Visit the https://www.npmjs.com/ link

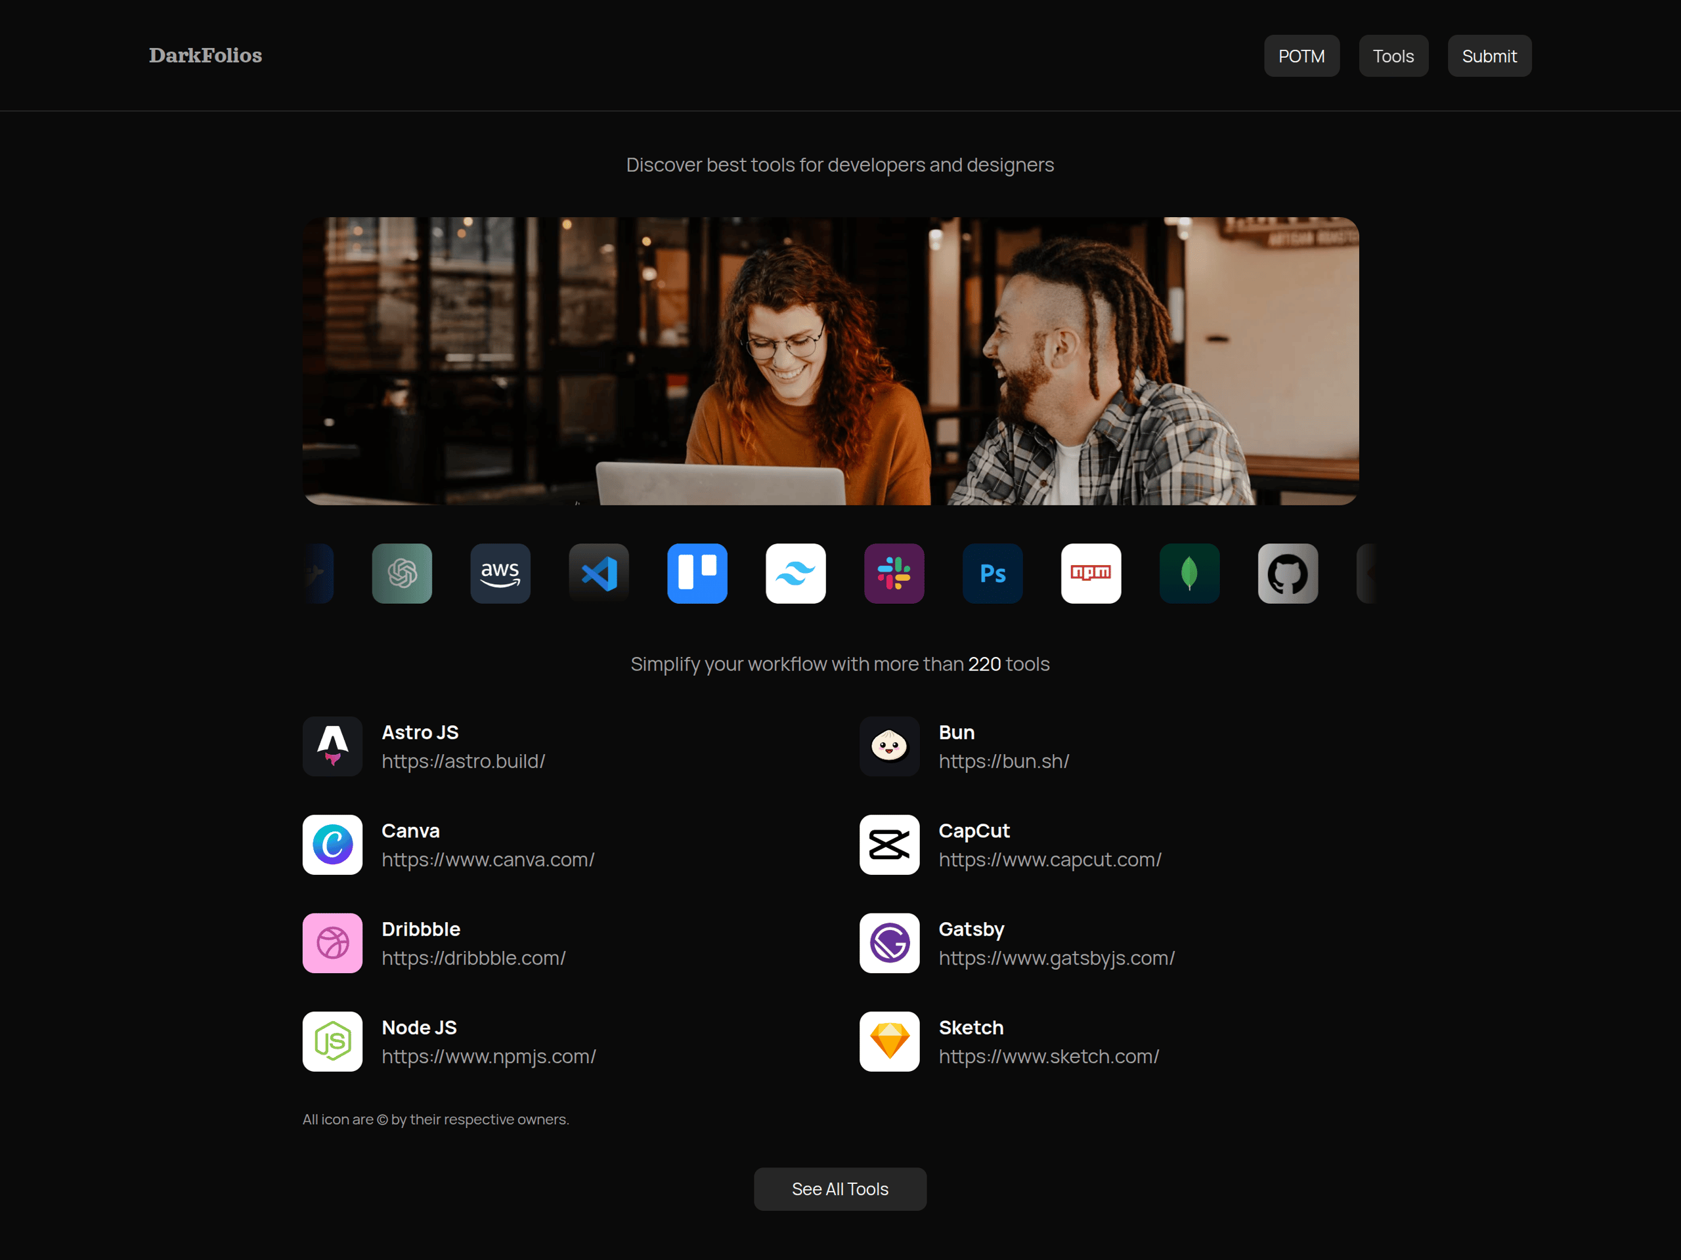(489, 1057)
